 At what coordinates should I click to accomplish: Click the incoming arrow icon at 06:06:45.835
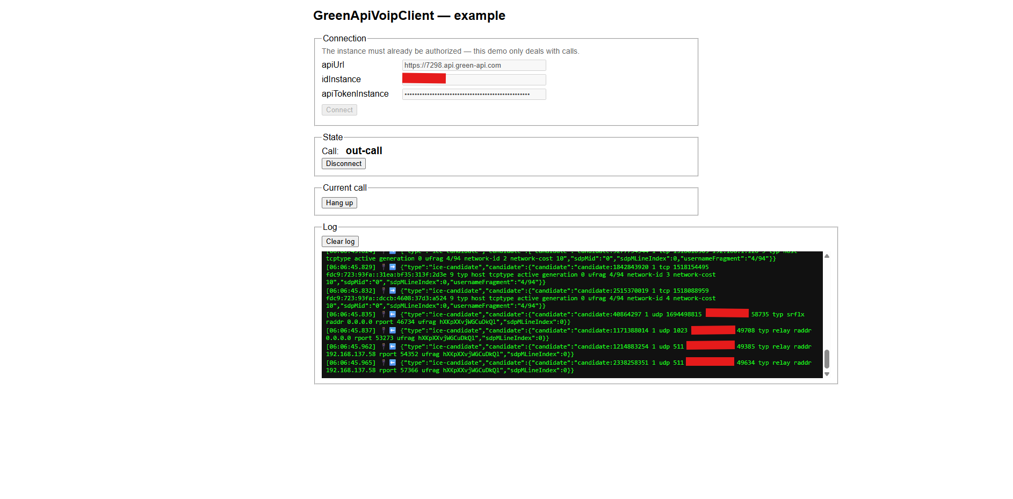coord(393,314)
